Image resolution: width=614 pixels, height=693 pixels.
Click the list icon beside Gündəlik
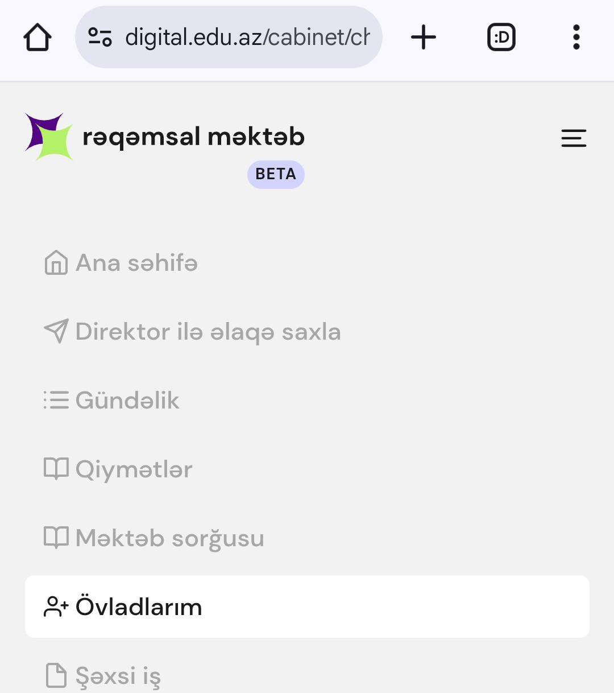tap(56, 401)
